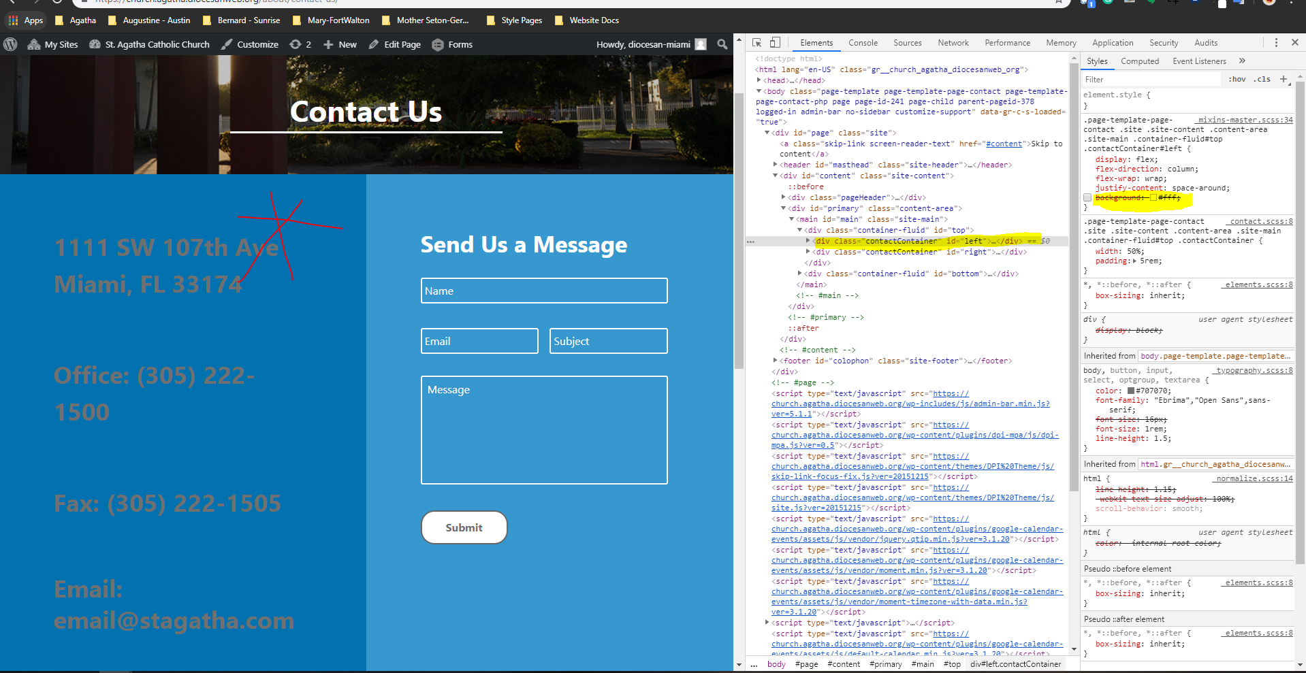Enable the background #fff property checkbox
The height and width of the screenshot is (673, 1306).
coord(1087,197)
